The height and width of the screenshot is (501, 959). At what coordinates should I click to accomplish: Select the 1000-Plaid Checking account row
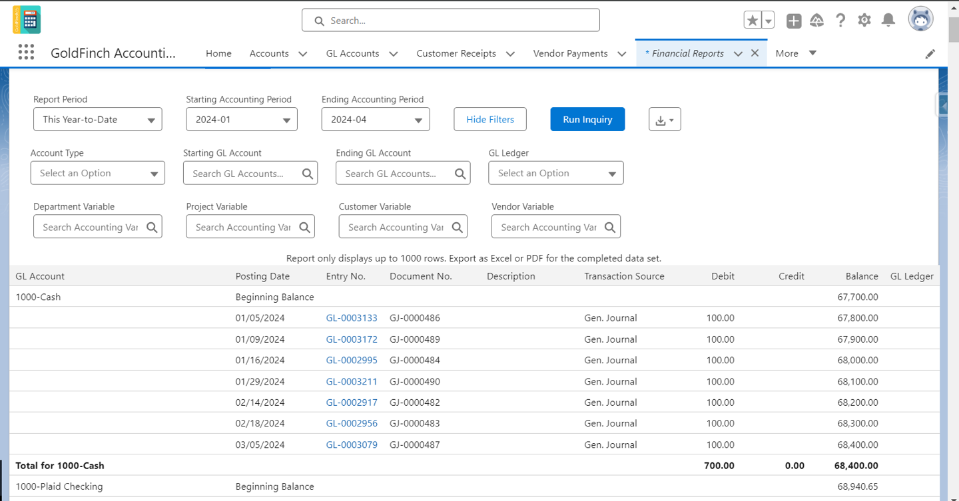(x=474, y=486)
